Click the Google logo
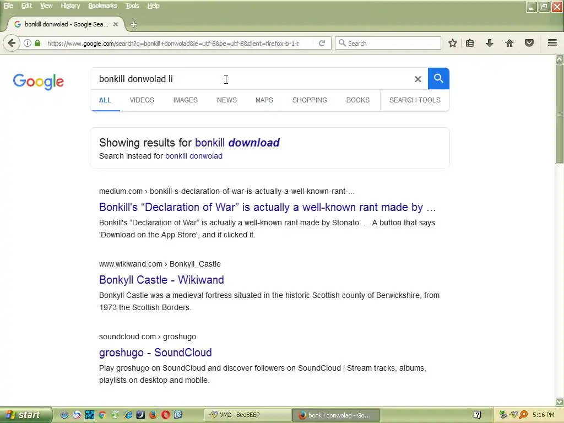Image resolution: width=564 pixels, height=423 pixels. 39,82
